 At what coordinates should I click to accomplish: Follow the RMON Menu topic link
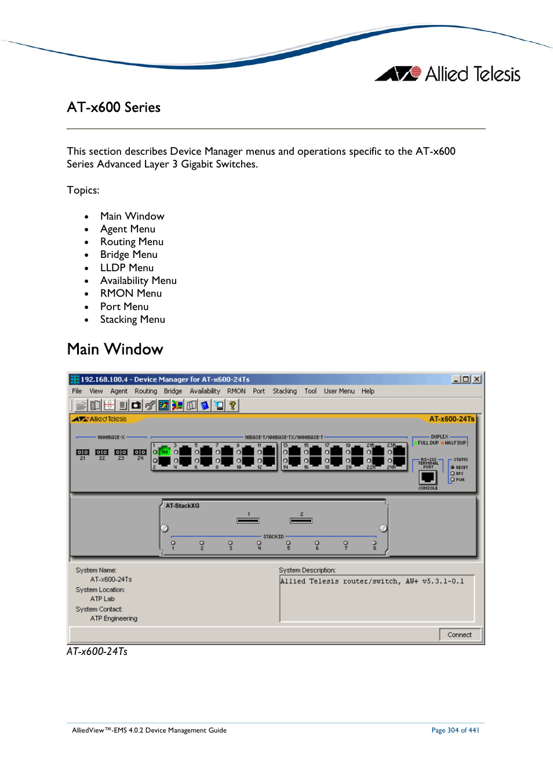click(x=131, y=293)
